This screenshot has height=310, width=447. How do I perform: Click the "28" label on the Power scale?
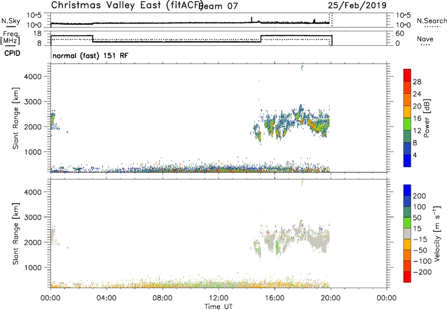pyautogui.click(x=417, y=82)
